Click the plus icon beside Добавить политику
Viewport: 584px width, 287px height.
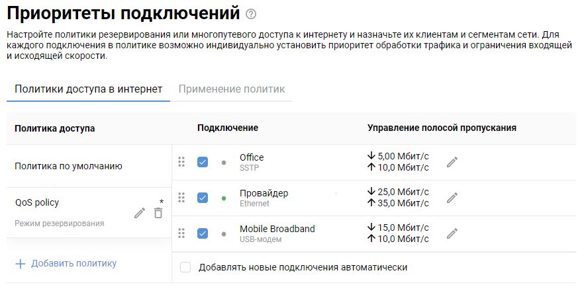21,264
